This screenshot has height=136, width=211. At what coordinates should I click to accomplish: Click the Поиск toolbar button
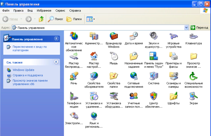pyautogui.click(x=55, y=19)
